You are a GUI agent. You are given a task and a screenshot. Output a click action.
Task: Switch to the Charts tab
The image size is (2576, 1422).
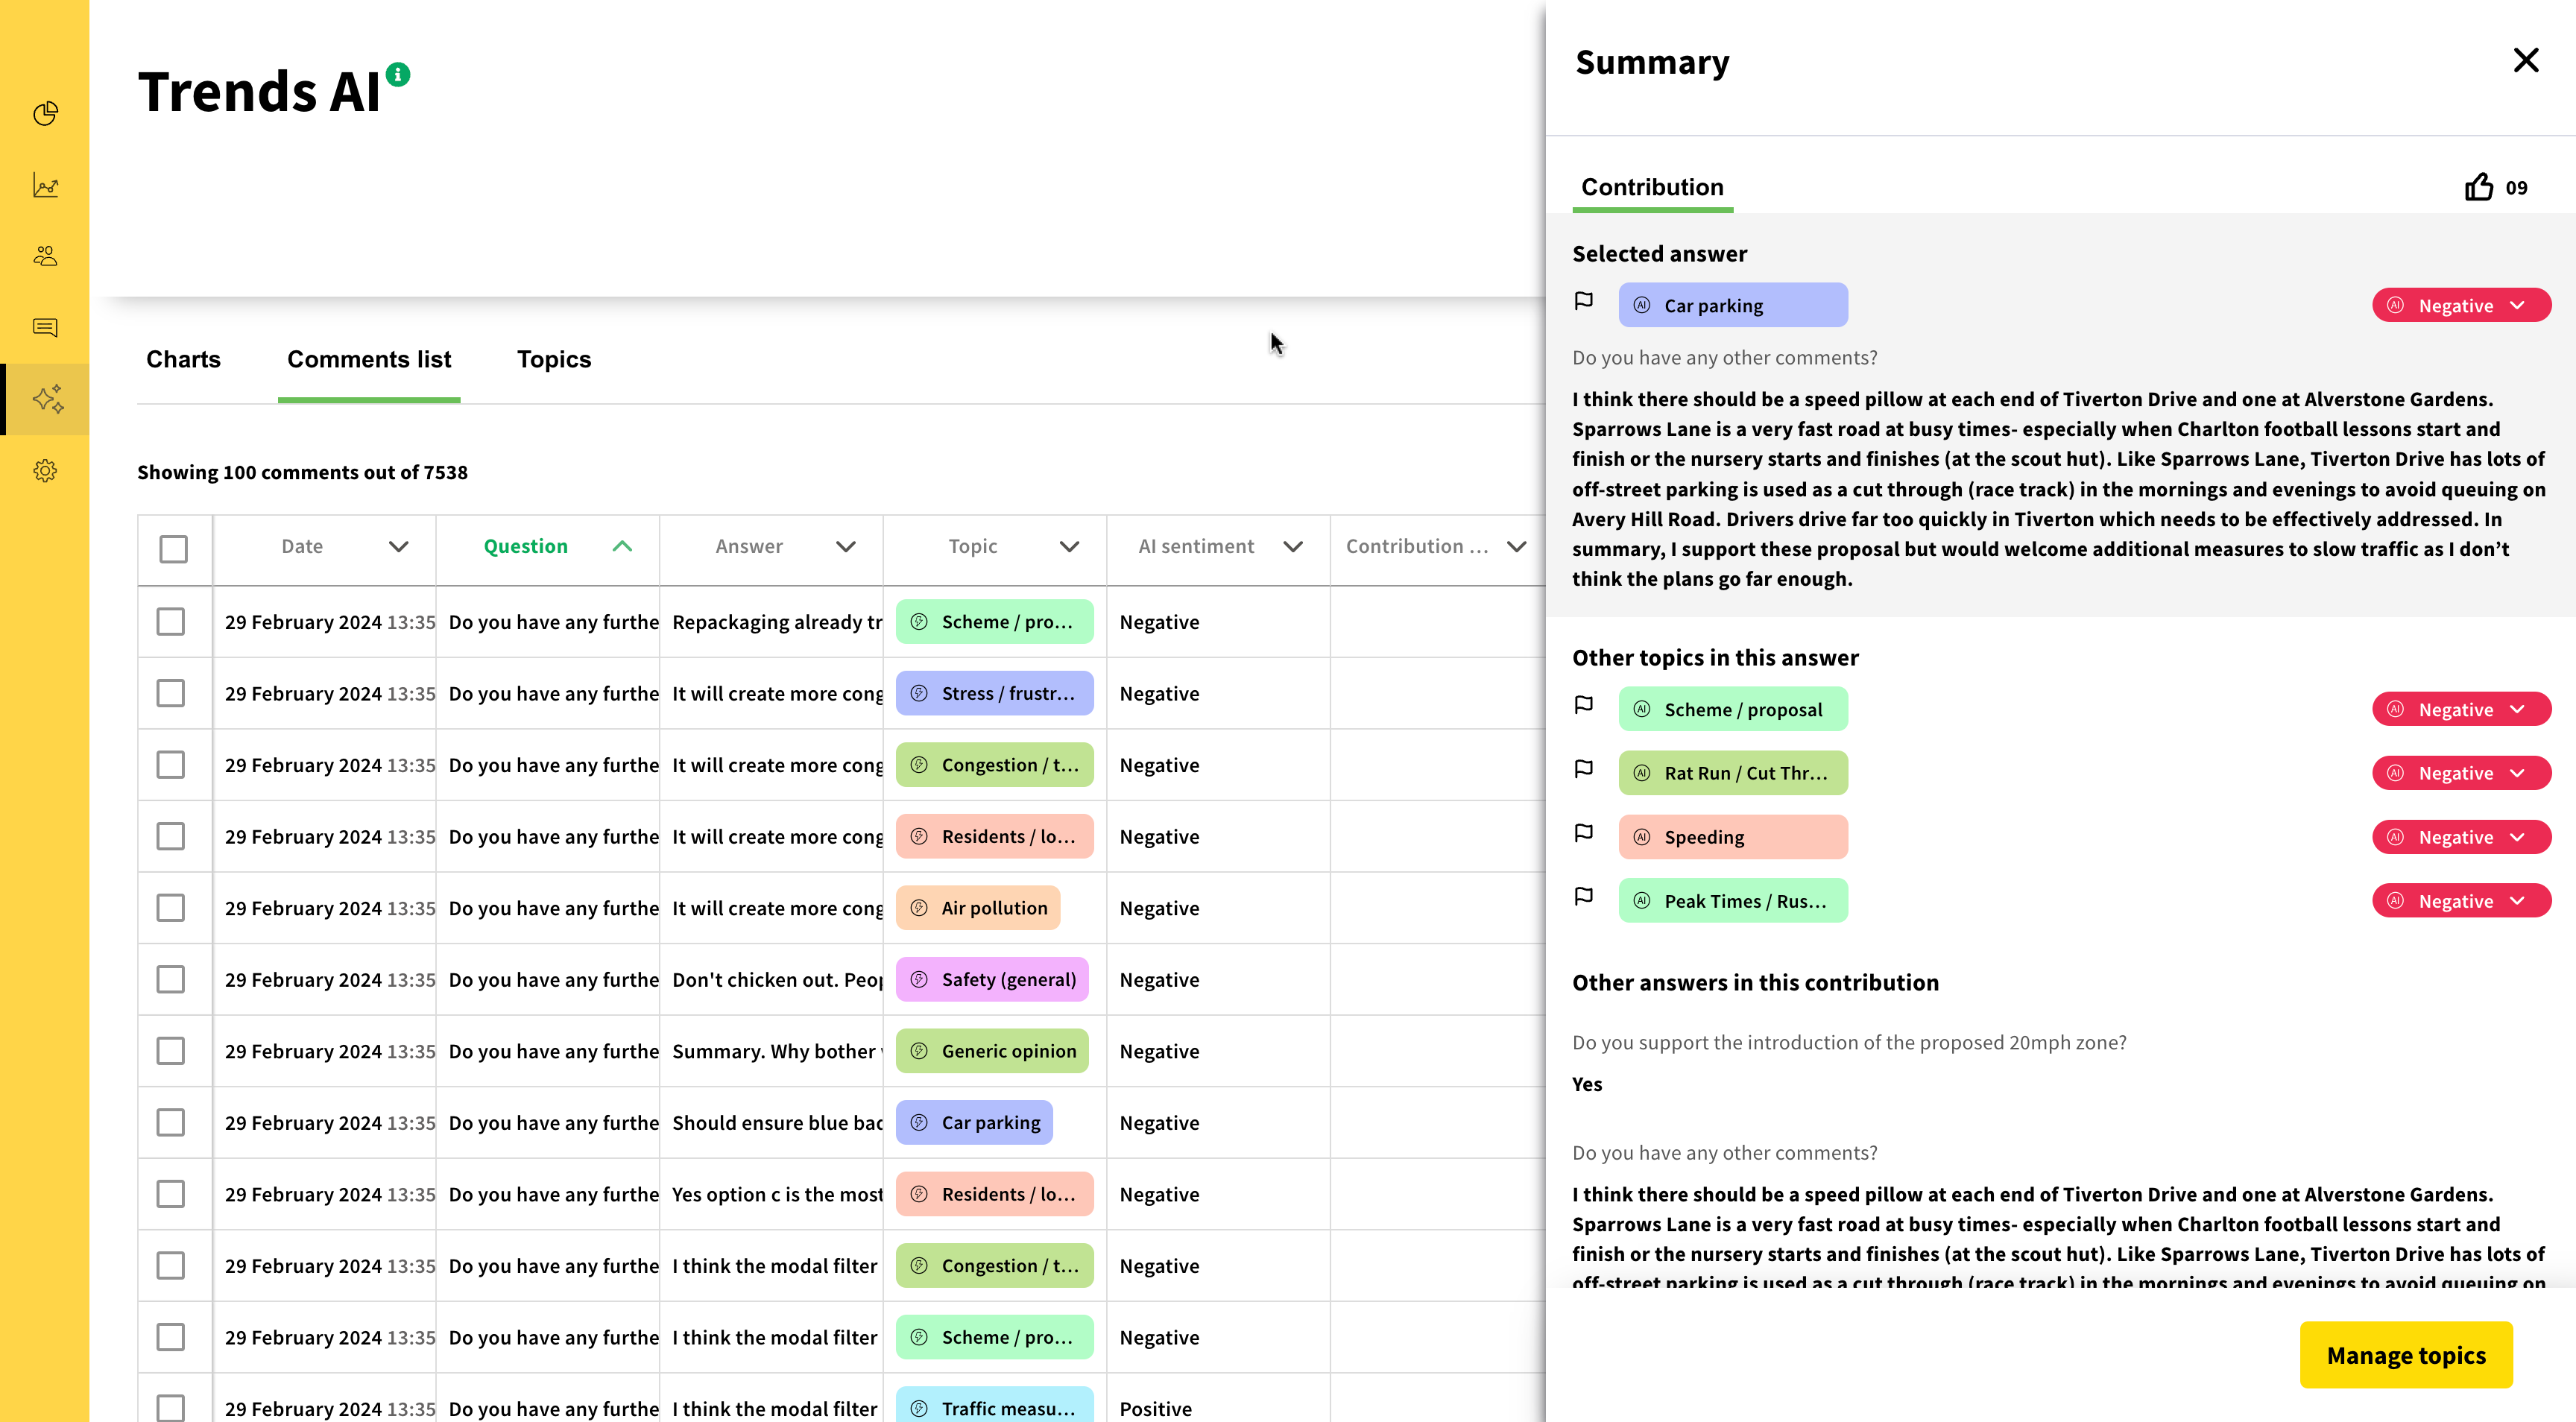[x=183, y=359]
